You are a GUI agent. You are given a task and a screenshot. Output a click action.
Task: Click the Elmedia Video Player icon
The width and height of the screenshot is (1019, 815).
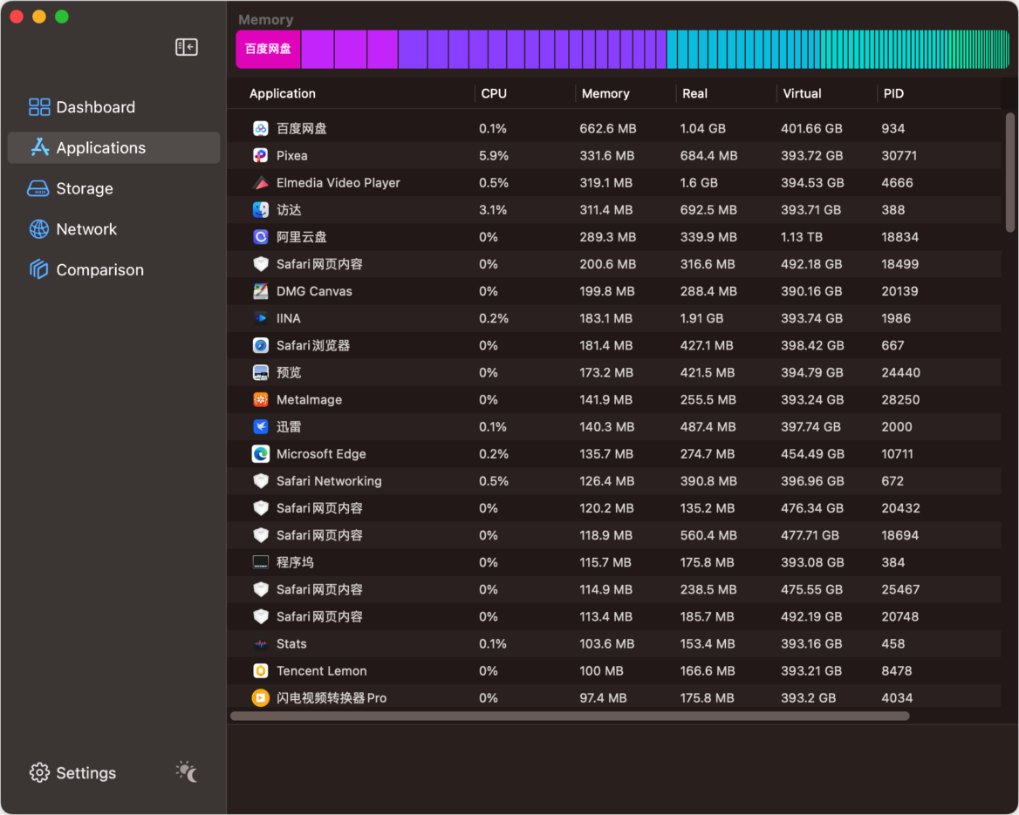(x=261, y=183)
